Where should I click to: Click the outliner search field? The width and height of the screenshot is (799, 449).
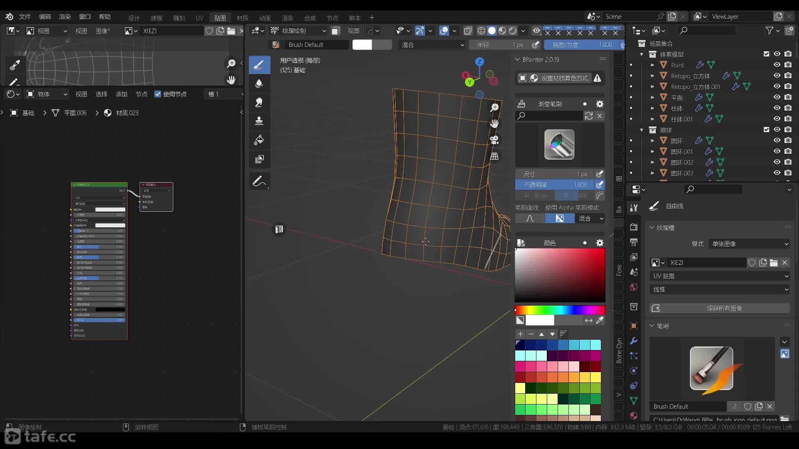(x=706, y=31)
